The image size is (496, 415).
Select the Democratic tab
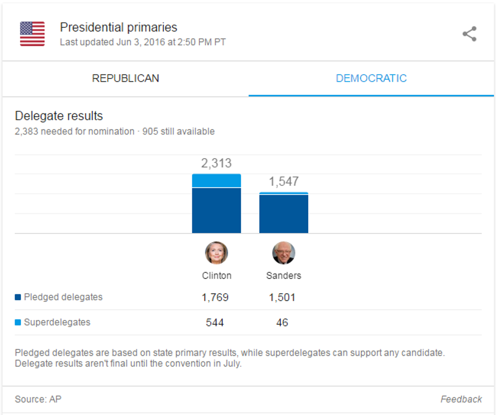click(x=371, y=78)
